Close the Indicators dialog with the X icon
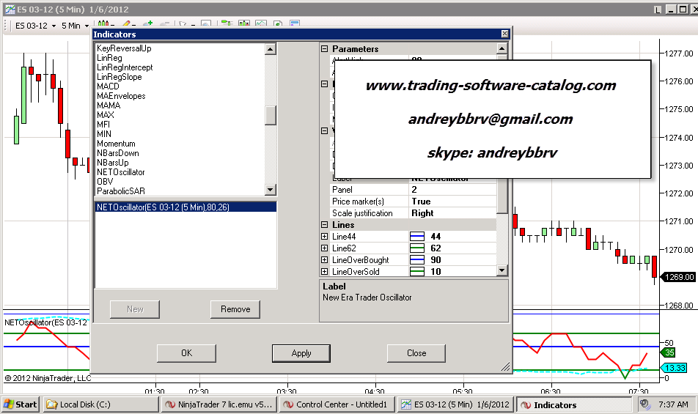Screen dimensions: 698x414 [504, 34]
